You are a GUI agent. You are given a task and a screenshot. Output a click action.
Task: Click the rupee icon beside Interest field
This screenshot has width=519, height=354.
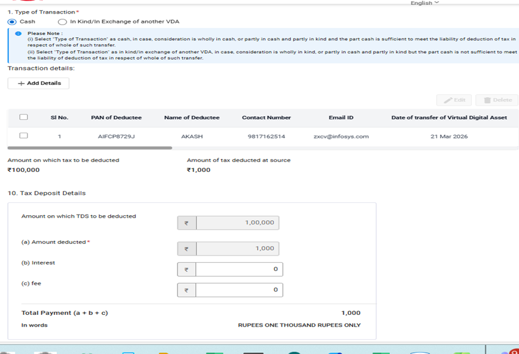tap(186, 270)
